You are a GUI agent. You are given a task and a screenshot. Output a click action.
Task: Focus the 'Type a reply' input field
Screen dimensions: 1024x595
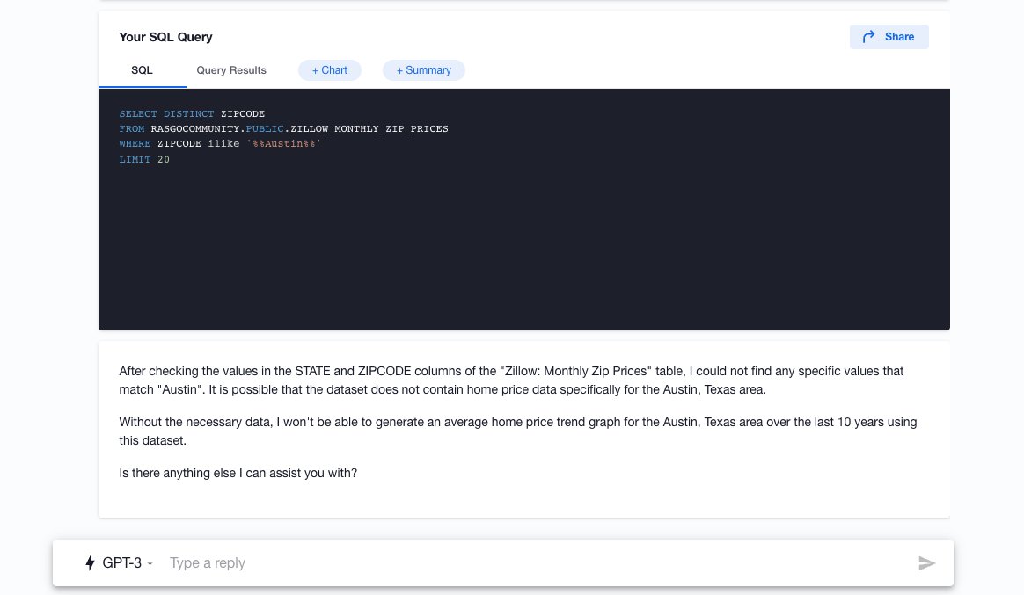coord(536,563)
